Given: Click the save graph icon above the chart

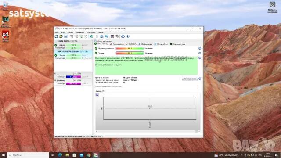Looking at the screenshot, I should (97, 95).
